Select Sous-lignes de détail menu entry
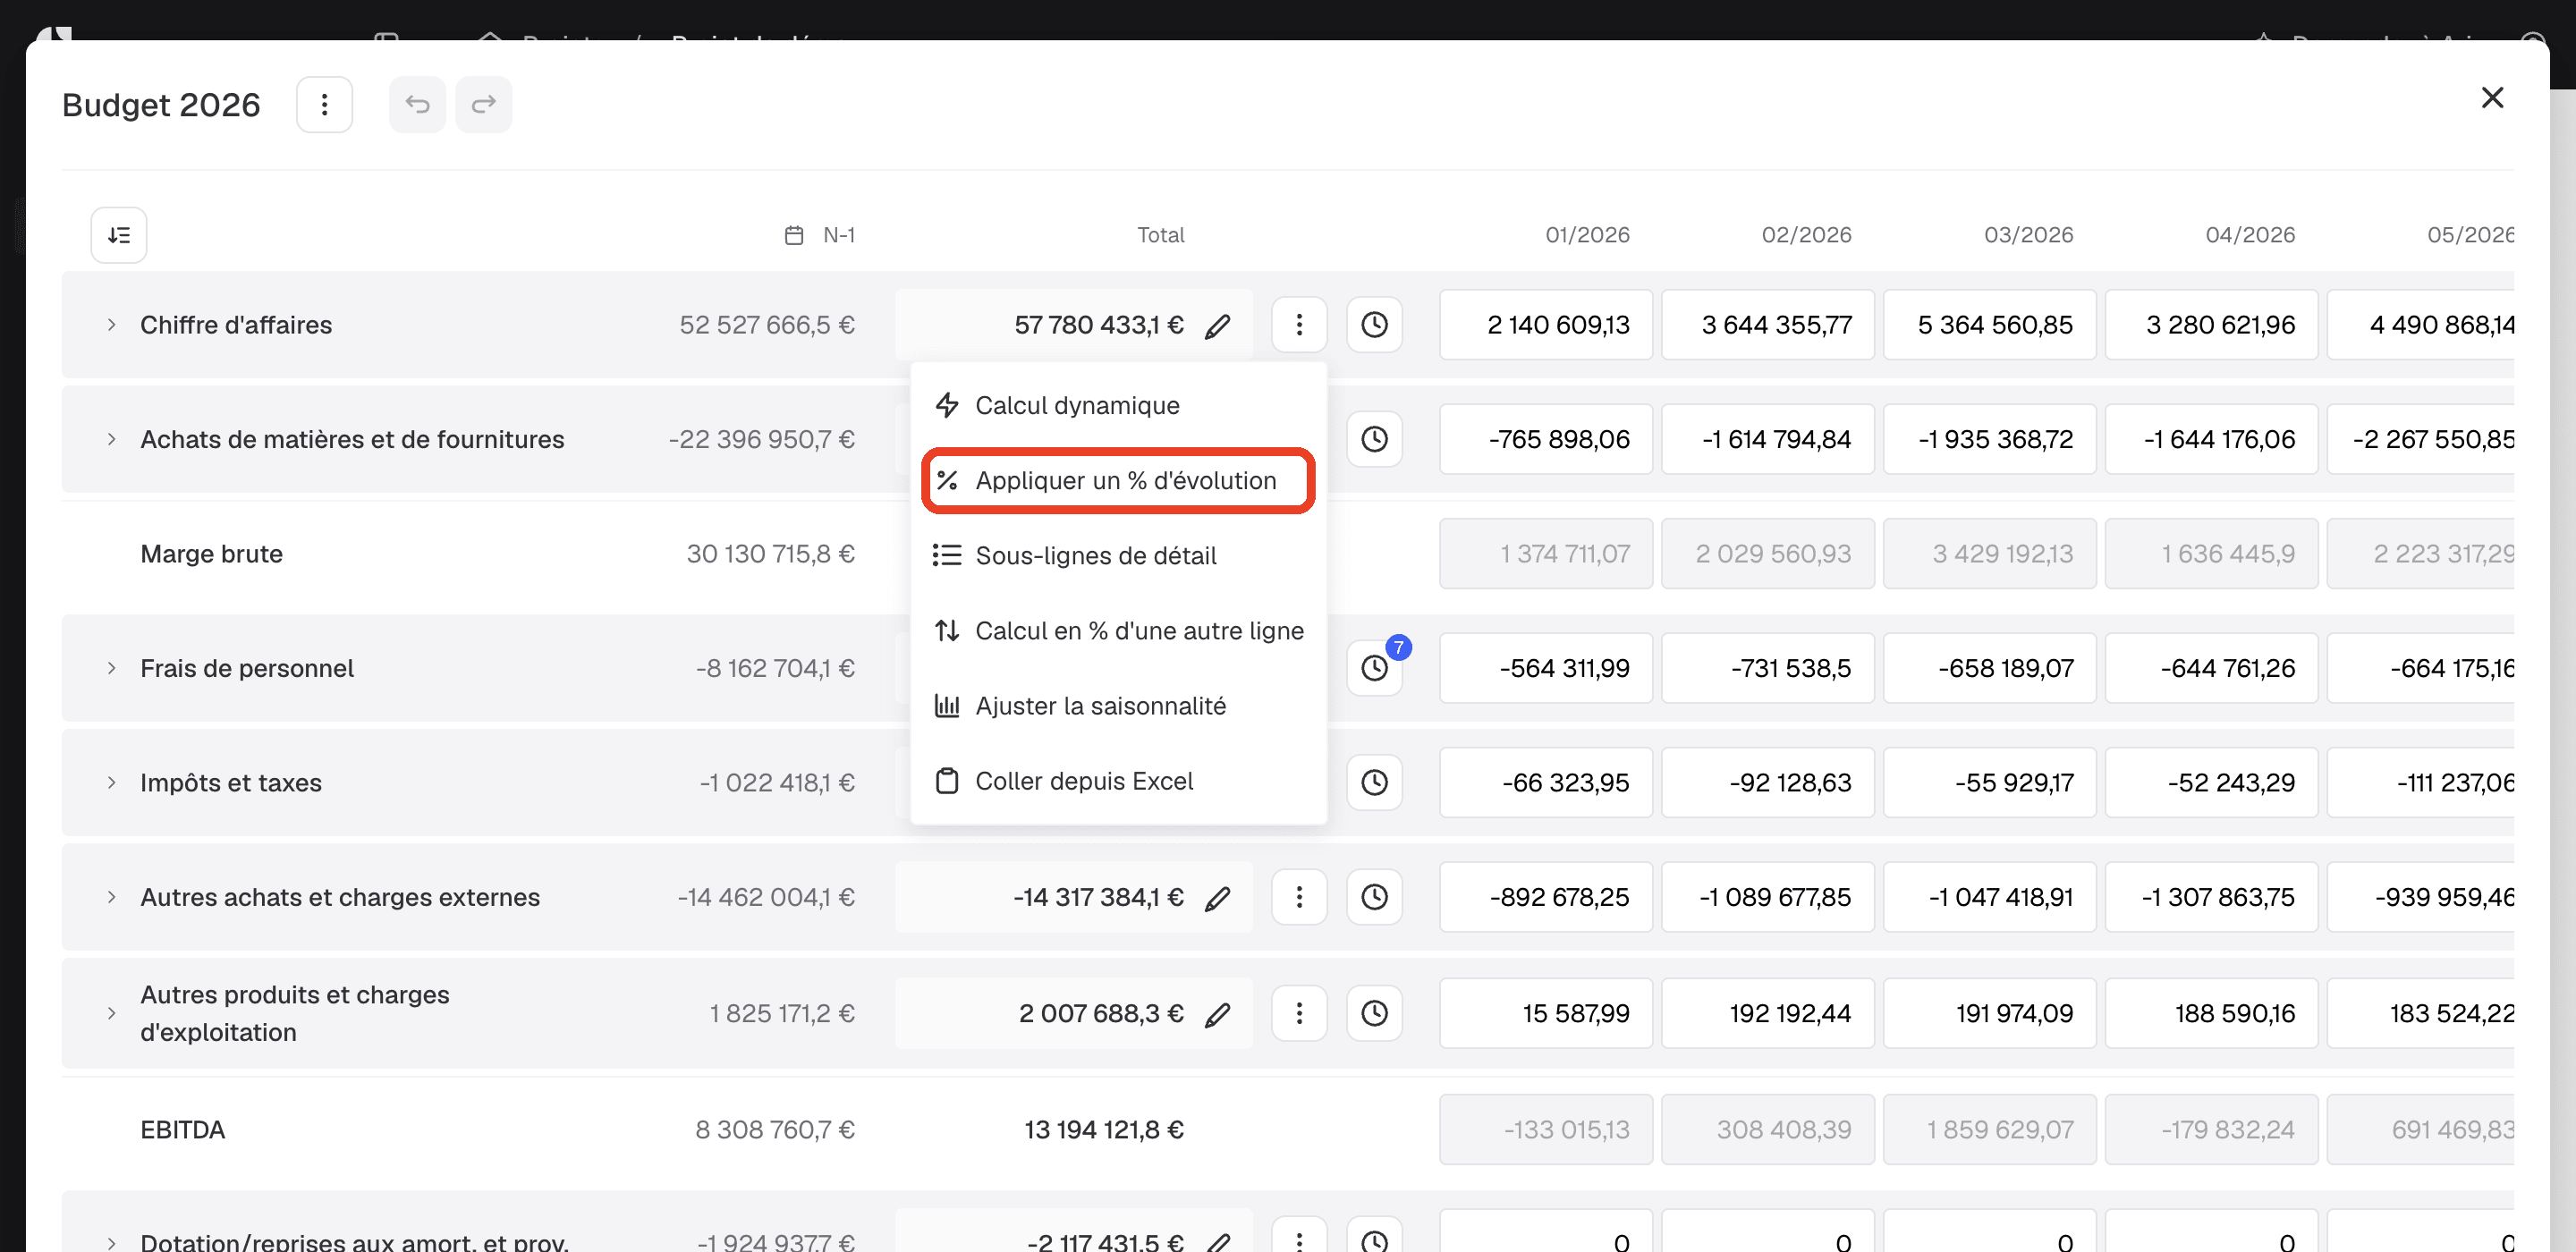Image resolution: width=2576 pixels, height=1252 pixels. click(x=1118, y=555)
